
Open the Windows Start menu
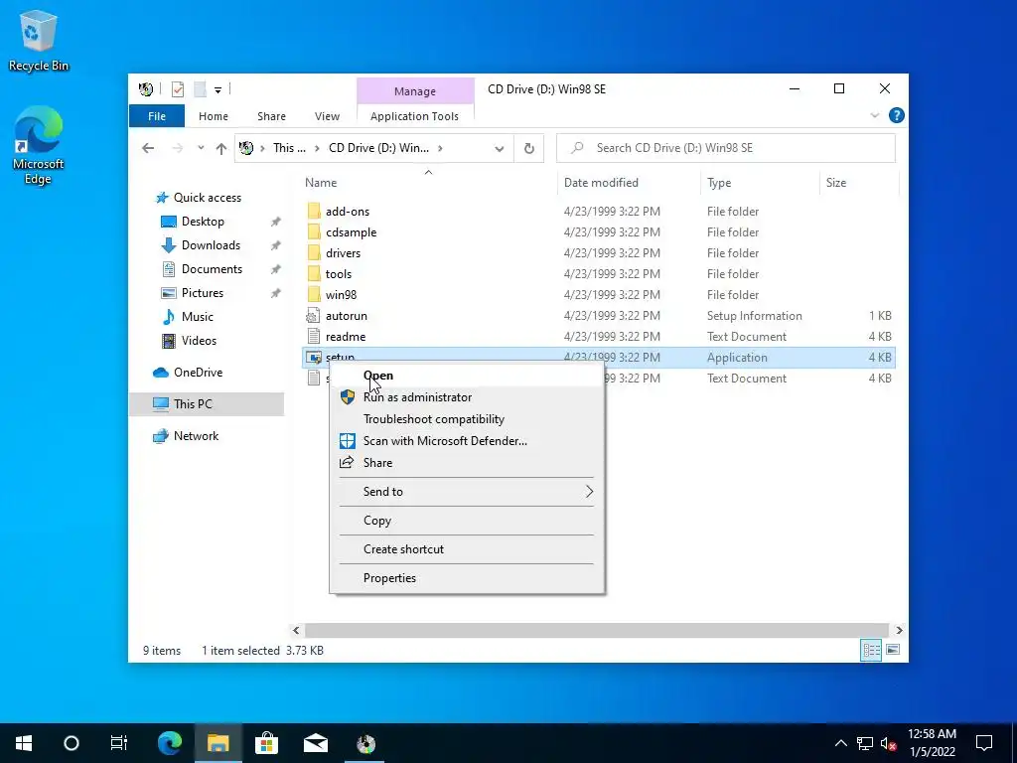click(x=24, y=743)
